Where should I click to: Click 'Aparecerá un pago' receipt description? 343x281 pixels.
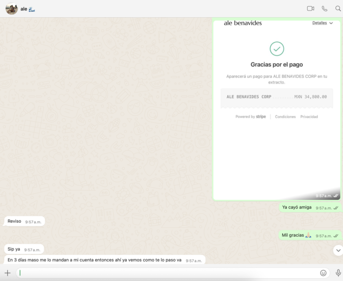(x=277, y=79)
